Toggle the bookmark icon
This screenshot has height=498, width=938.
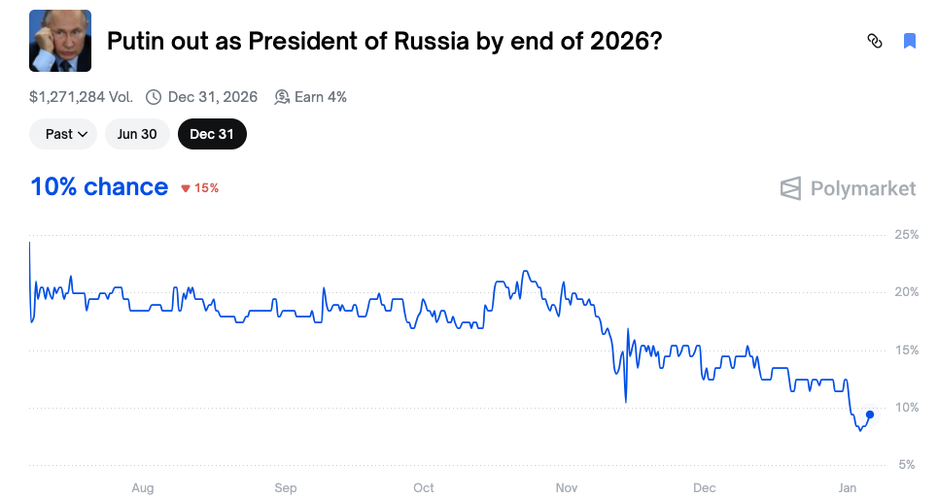coord(910,41)
